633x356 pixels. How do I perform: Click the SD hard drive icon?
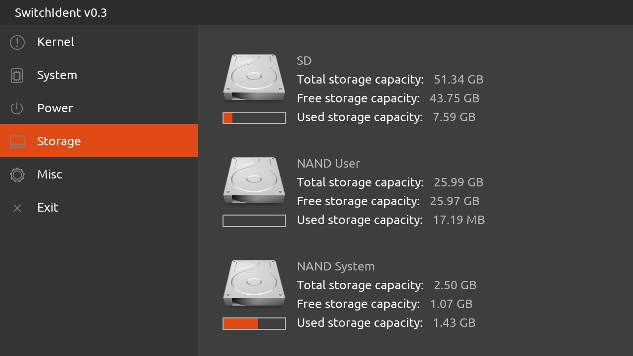tap(254, 78)
